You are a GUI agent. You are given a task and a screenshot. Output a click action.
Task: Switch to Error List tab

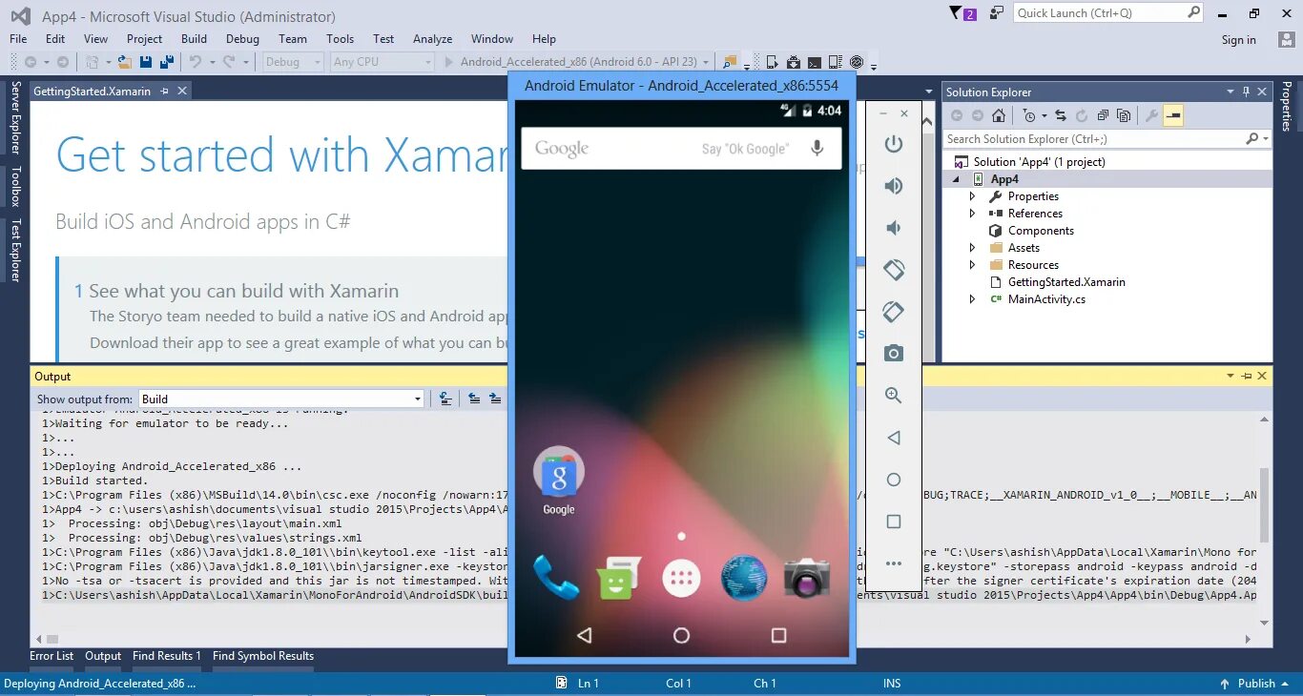point(52,656)
